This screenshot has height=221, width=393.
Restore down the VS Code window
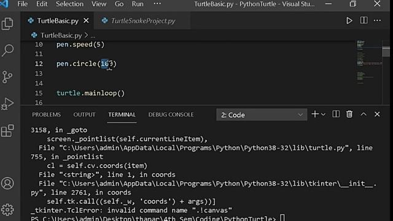coord(353,4)
